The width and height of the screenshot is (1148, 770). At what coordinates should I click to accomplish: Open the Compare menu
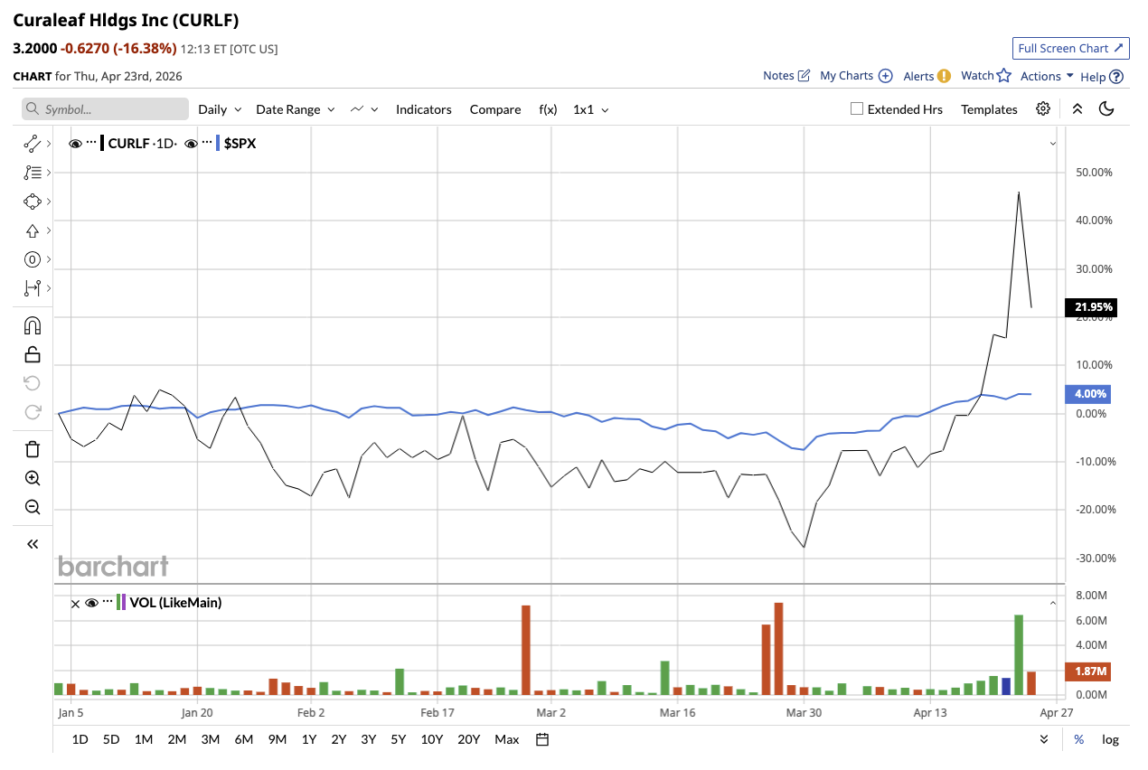point(495,109)
